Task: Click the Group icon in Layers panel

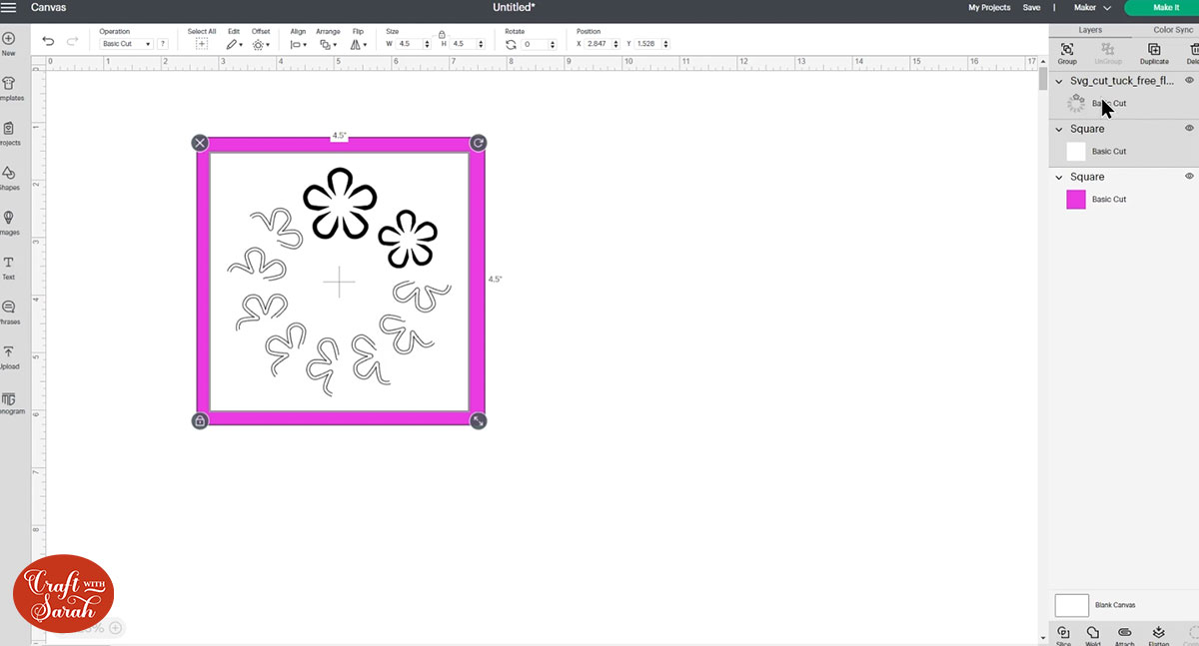Action: coord(1066,50)
